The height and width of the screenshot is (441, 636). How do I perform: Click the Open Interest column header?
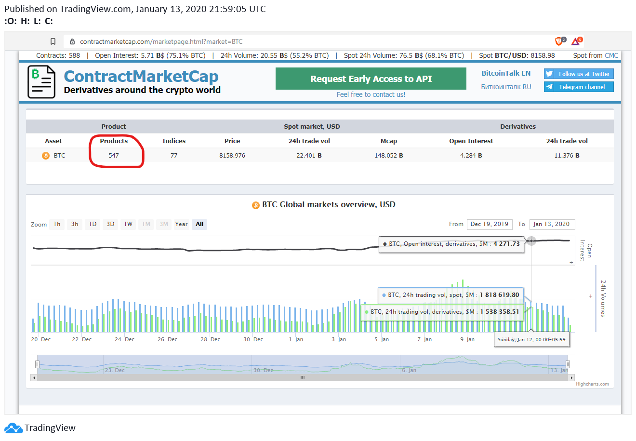coord(471,141)
